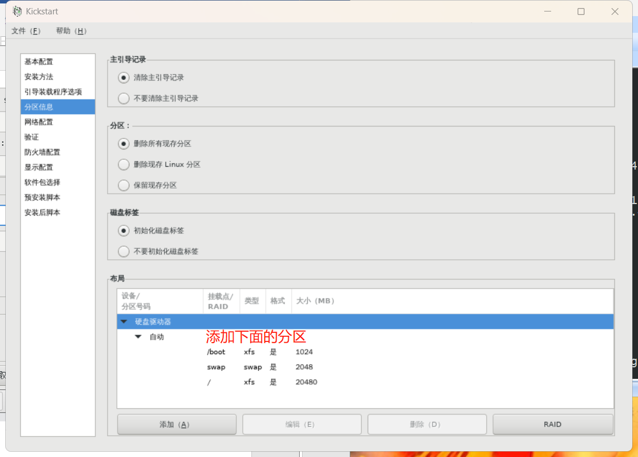Close the Kickstart window
Viewport: 638px width, 457px height.
[615, 11]
